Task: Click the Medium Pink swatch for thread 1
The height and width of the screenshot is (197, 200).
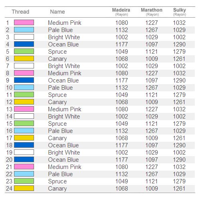Action: (x=24, y=22)
